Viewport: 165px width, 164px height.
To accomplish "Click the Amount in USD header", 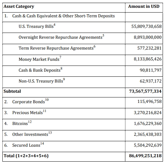I will [144, 6].
